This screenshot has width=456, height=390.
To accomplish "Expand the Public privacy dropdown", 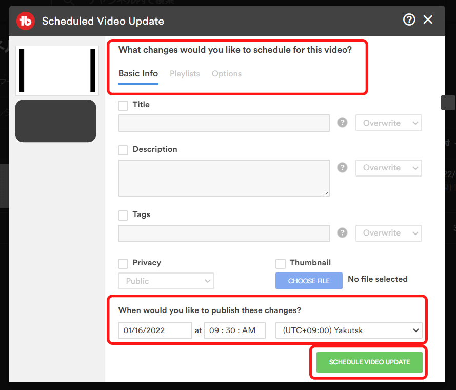I will tap(166, 281).
